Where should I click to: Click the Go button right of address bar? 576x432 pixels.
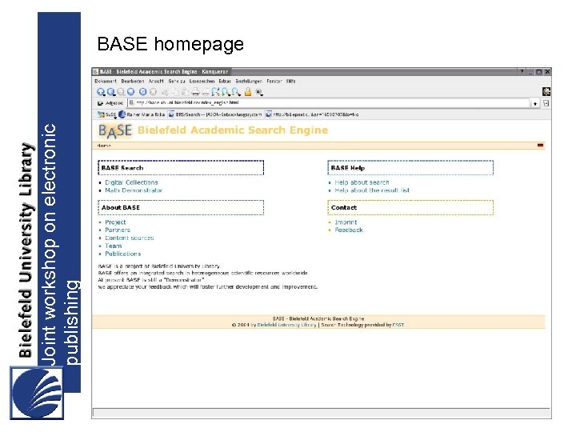pyautogui.click(x=546, y=103)
